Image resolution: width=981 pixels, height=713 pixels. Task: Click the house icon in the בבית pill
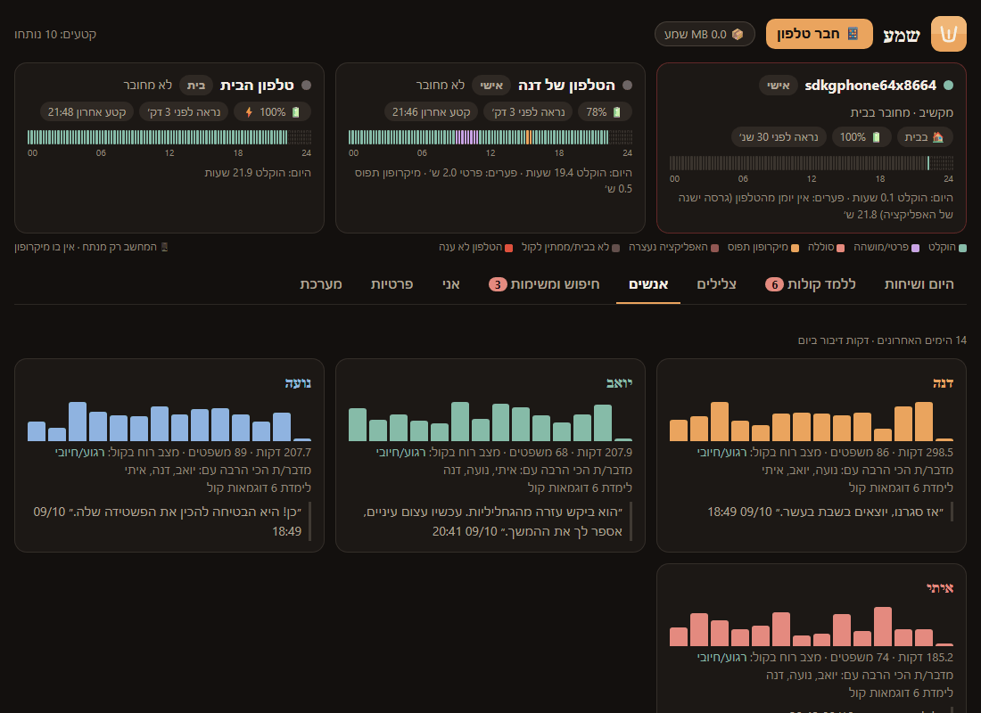point(938,137)
